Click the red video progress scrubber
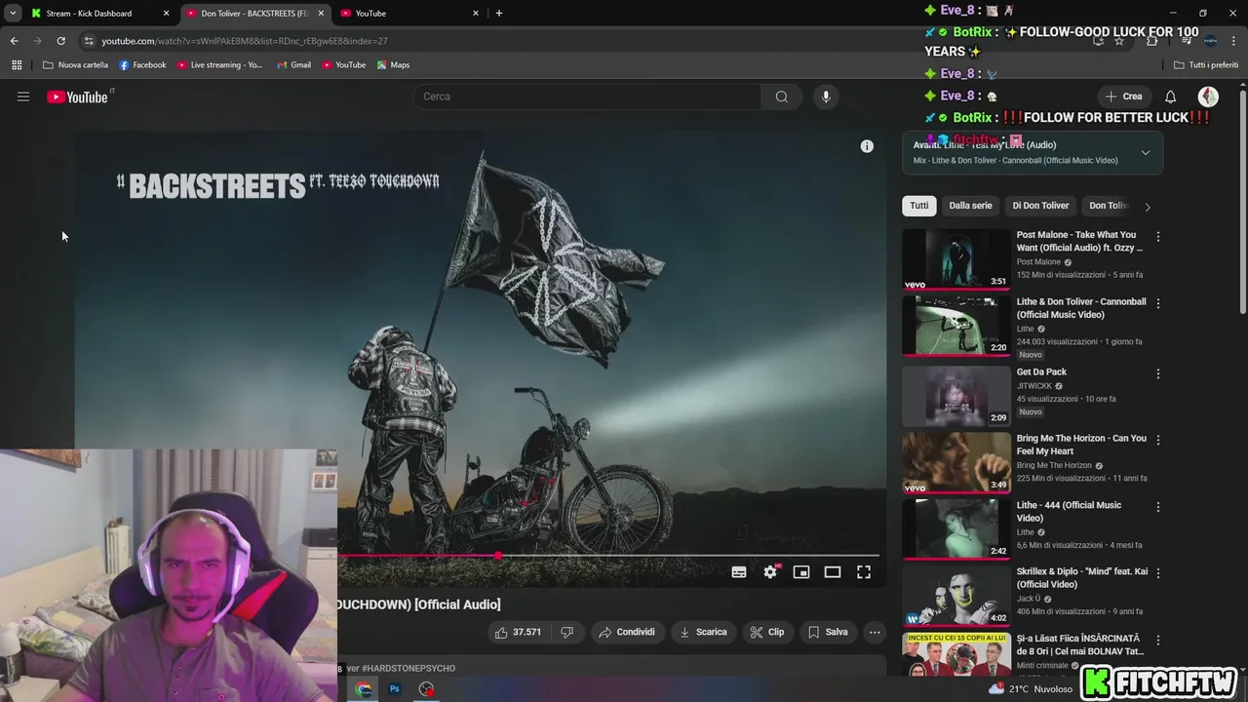This screenshot has height=702, width=1248. [498, 556]
